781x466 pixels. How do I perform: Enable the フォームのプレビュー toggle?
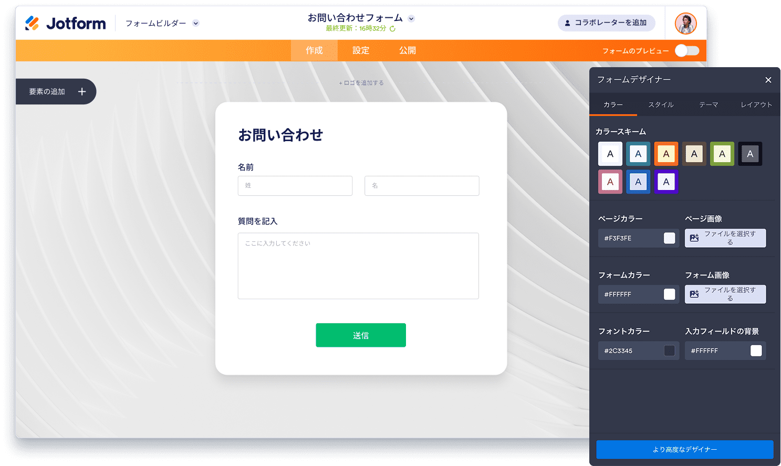click(x=687, y=50)
